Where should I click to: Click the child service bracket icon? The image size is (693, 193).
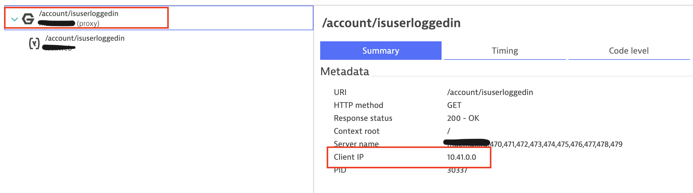34,43
